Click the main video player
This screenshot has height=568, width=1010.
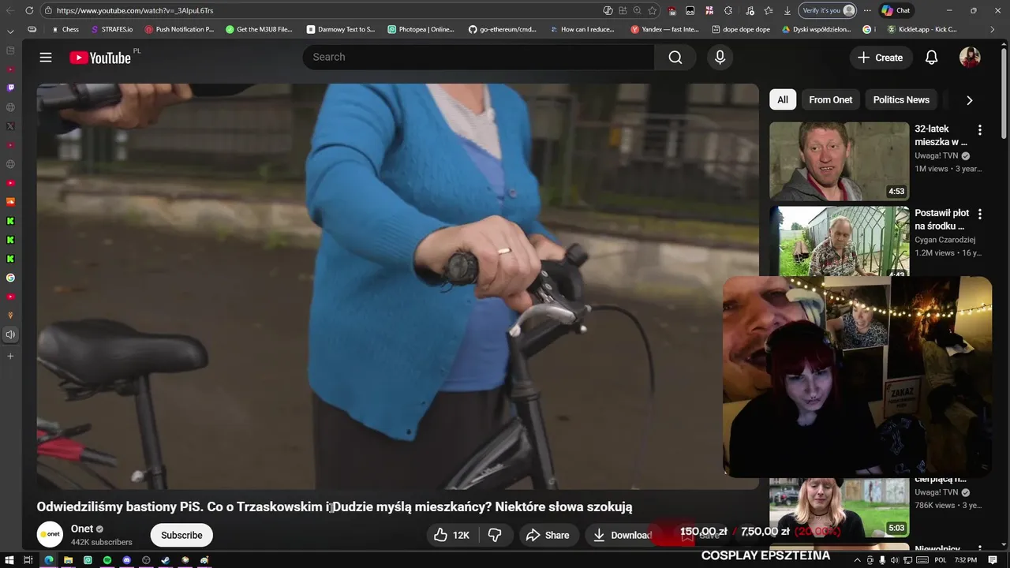pos(398,286)
